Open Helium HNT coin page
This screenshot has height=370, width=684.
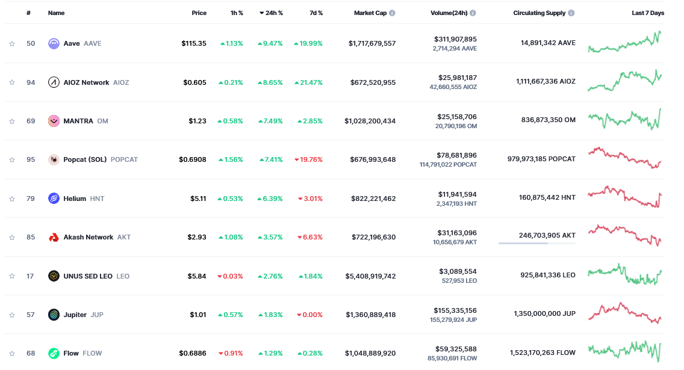click(84, 199)
